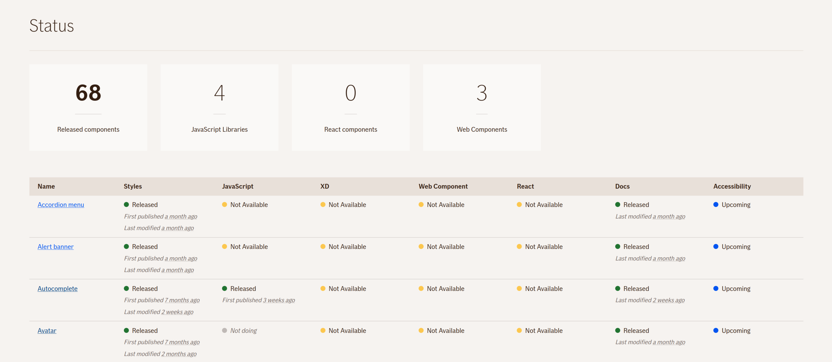Screen dimensions: 832x362
Task: Open the Accordion menu link
Action: [x=61, y=205]
